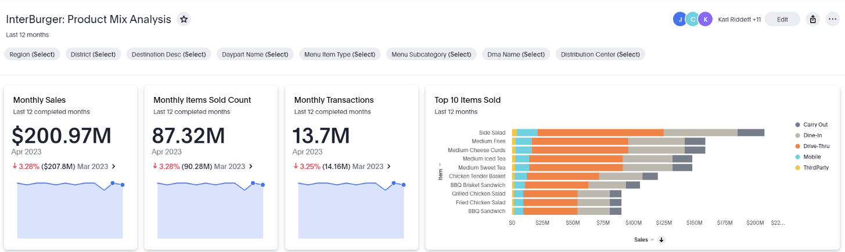Click the Monthly Items Sold sparkline chart
This screenshot has height=252, width=845.
pos(210,209)
